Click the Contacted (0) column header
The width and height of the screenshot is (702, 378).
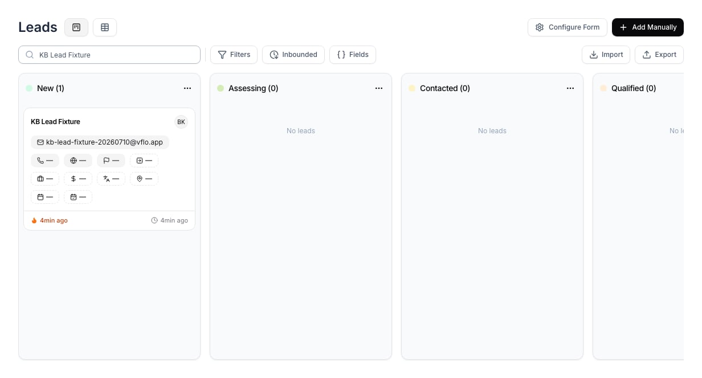click(445, 88)
